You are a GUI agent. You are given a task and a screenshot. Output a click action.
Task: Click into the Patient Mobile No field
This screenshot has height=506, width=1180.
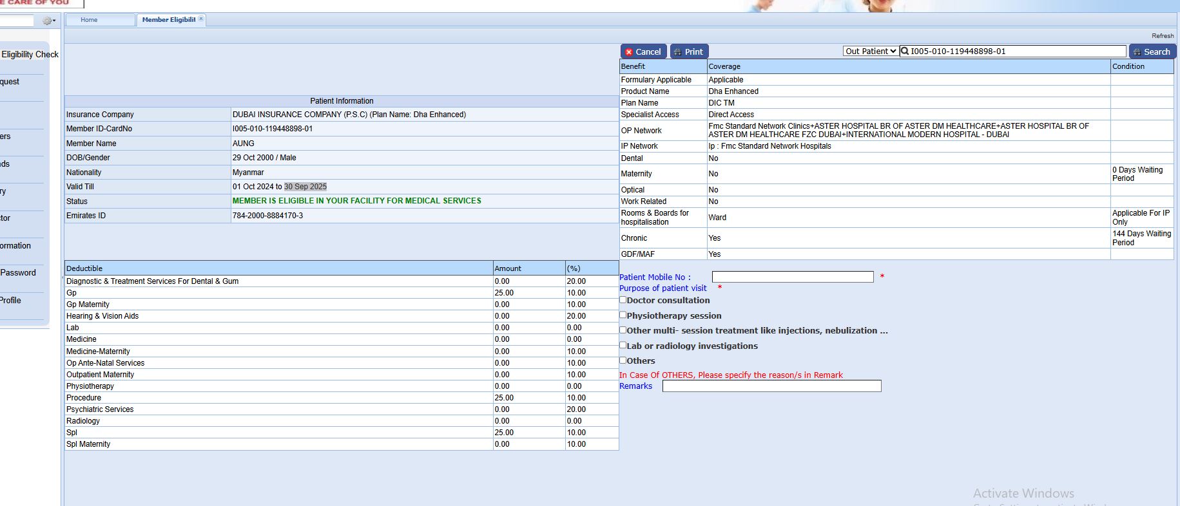(792, 277)
